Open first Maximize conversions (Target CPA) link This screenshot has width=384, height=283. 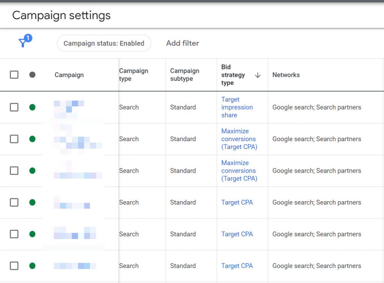click(239, 139)
